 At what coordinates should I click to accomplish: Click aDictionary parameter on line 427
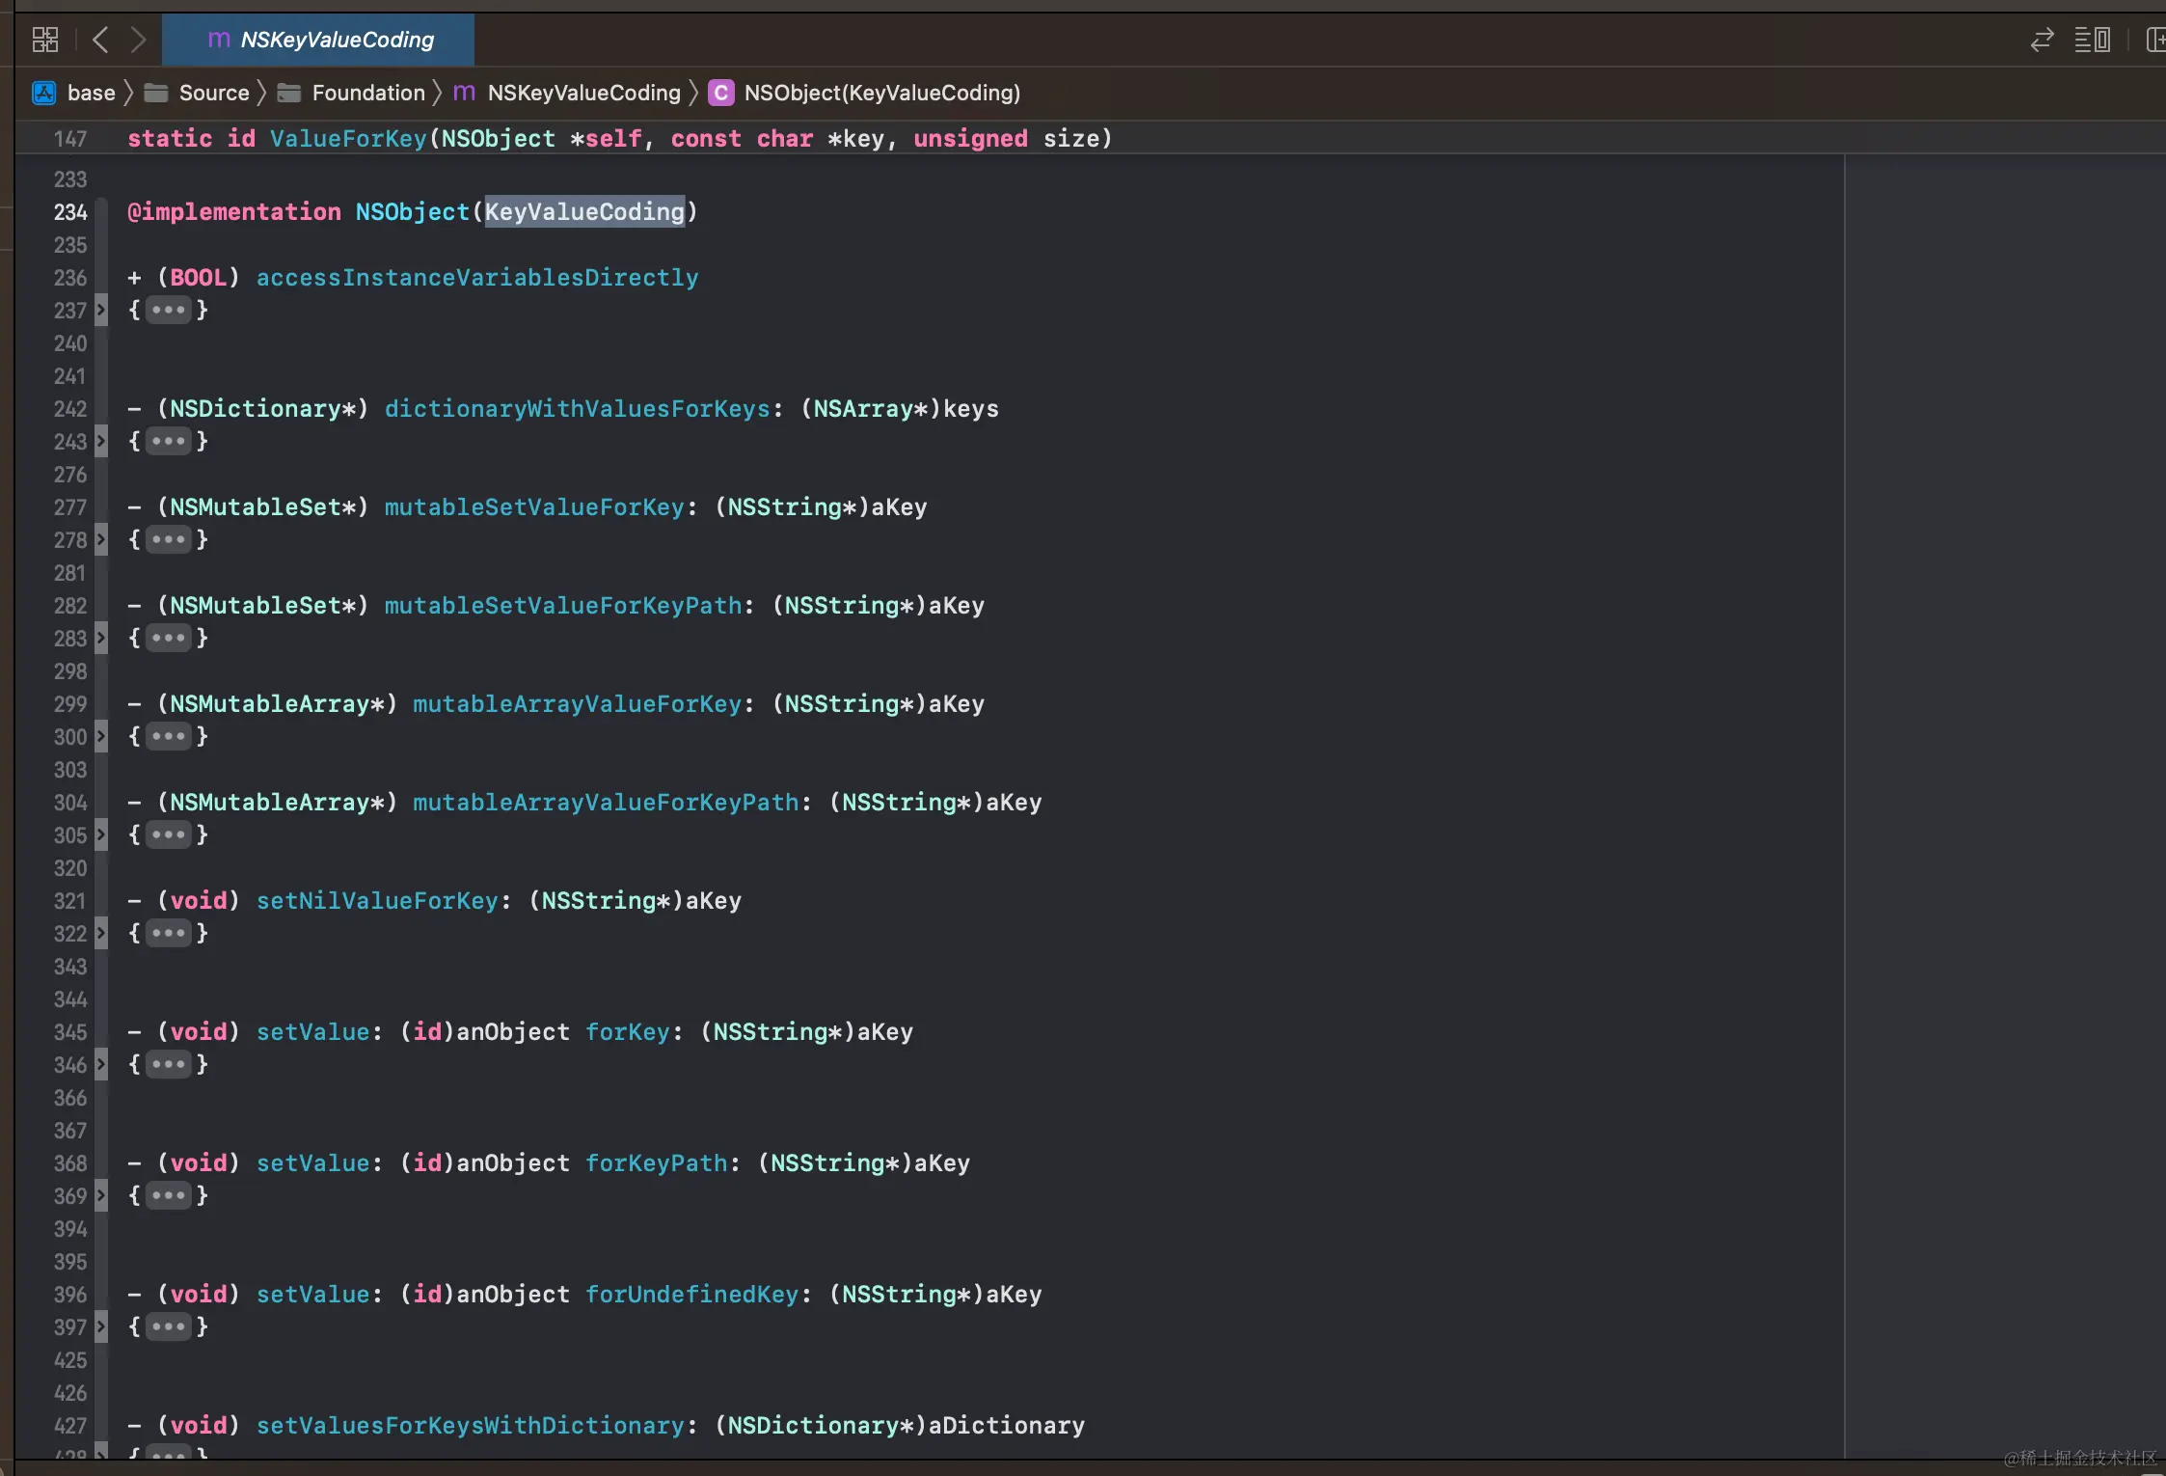click(1007, 1426)
